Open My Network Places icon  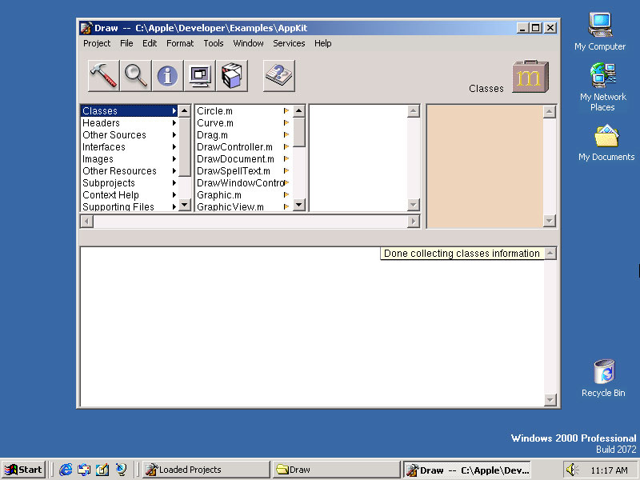(602, 75)
